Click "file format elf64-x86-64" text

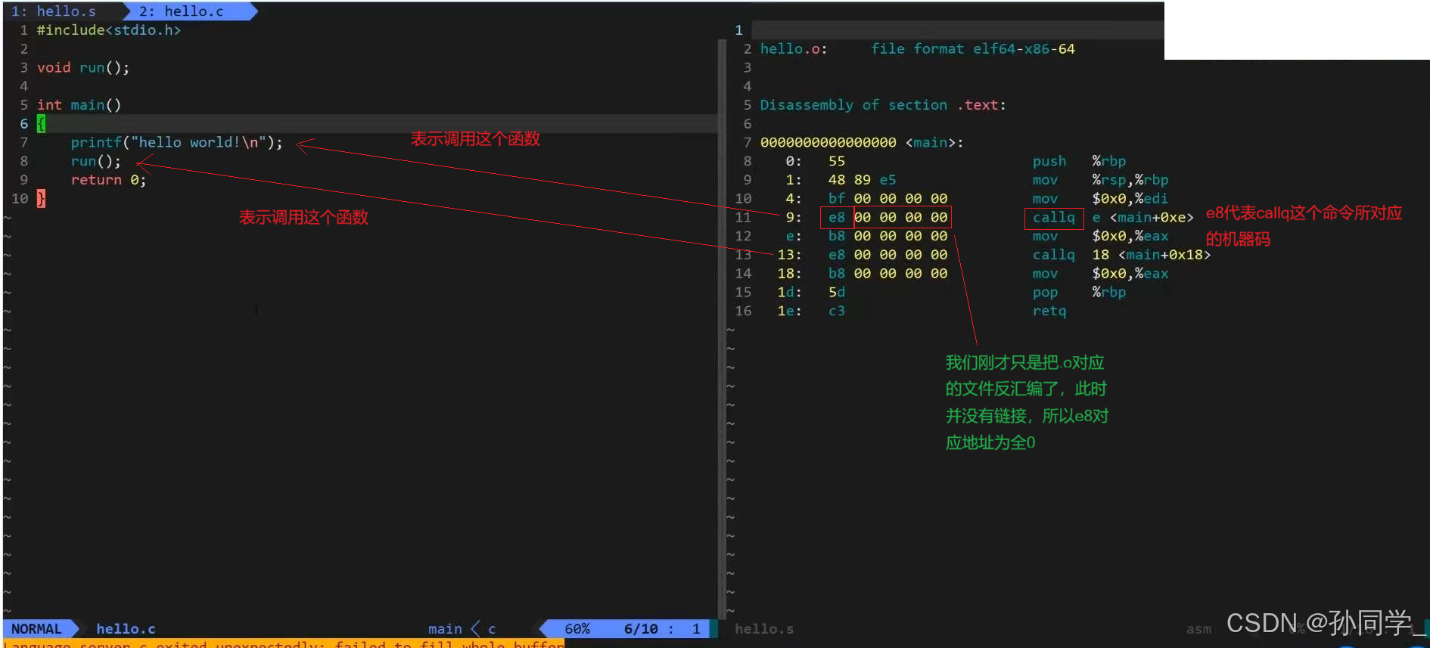(973, 49)
